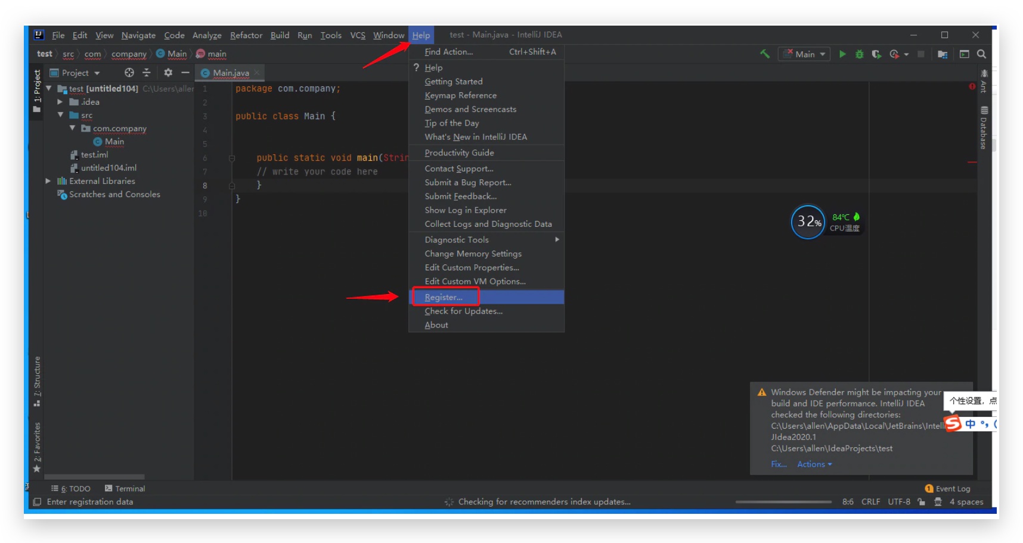Open Search Everywhere magnifier icon
The width and height of the screenshot is (1023, 543).
point(981,54)
